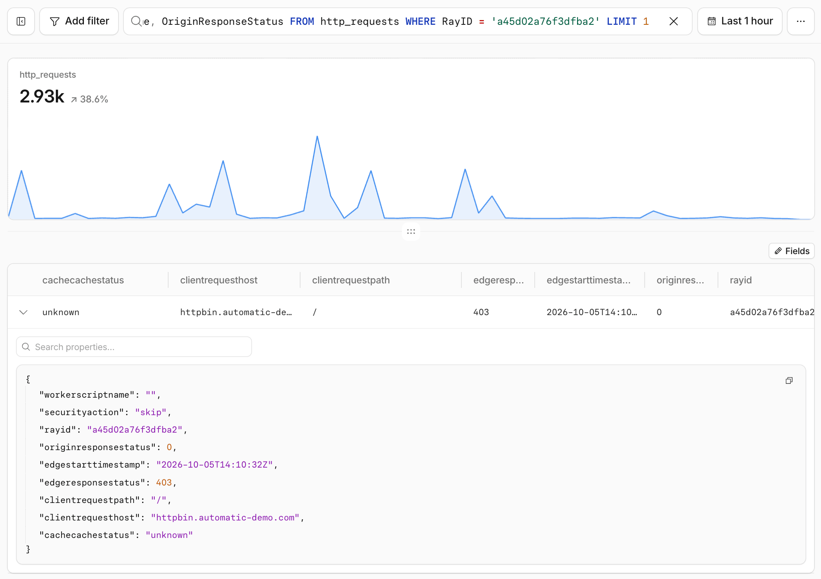Image resolution: width=821 pixels, height=579 pixels.
Task: Click the Search properties input field
Action: click(134, 347)
